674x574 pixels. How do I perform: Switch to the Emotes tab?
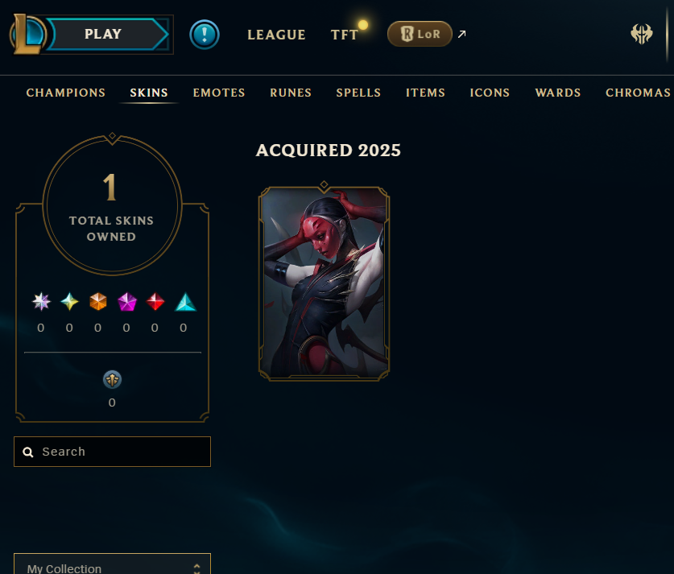pos(219,93)
